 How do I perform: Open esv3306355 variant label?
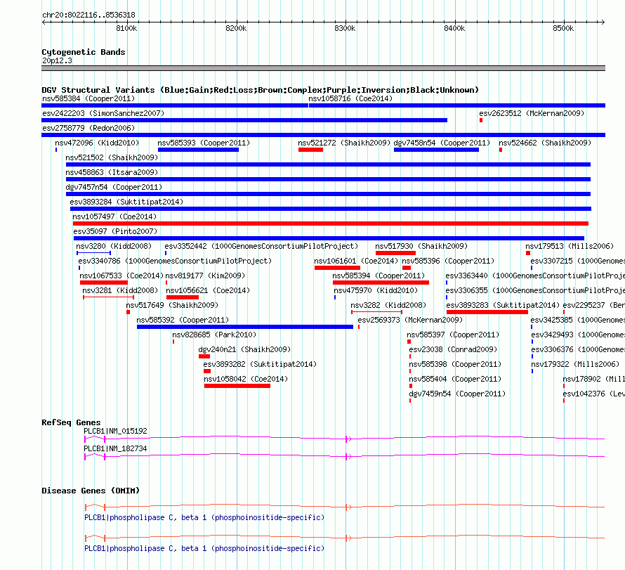[535, 290]
